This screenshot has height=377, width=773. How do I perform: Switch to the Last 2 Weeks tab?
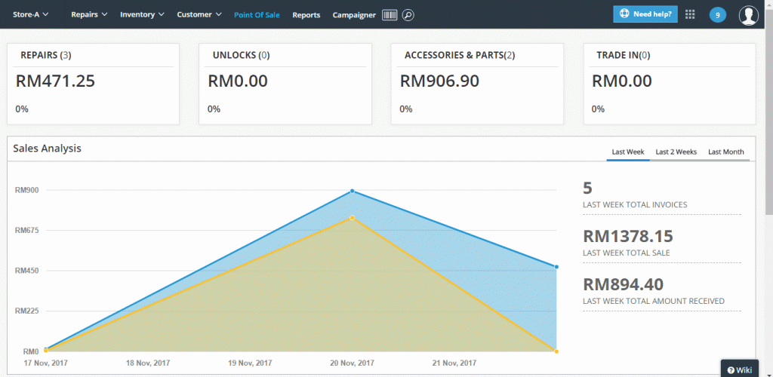(676, 152)
